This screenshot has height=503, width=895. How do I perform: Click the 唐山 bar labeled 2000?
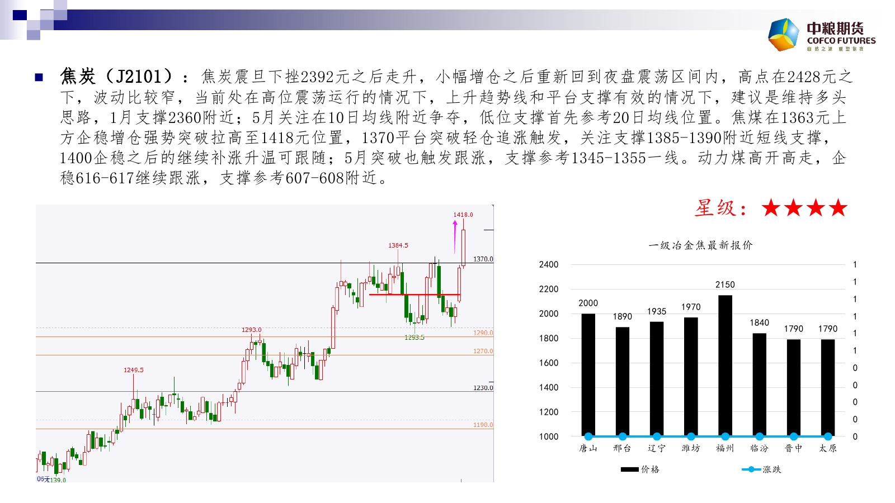[x=588, y=374]
